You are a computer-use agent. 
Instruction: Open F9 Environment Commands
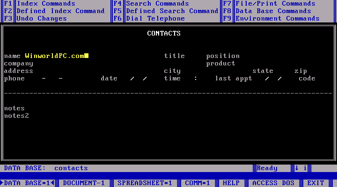pyautogui.click(x=271, y=18)
